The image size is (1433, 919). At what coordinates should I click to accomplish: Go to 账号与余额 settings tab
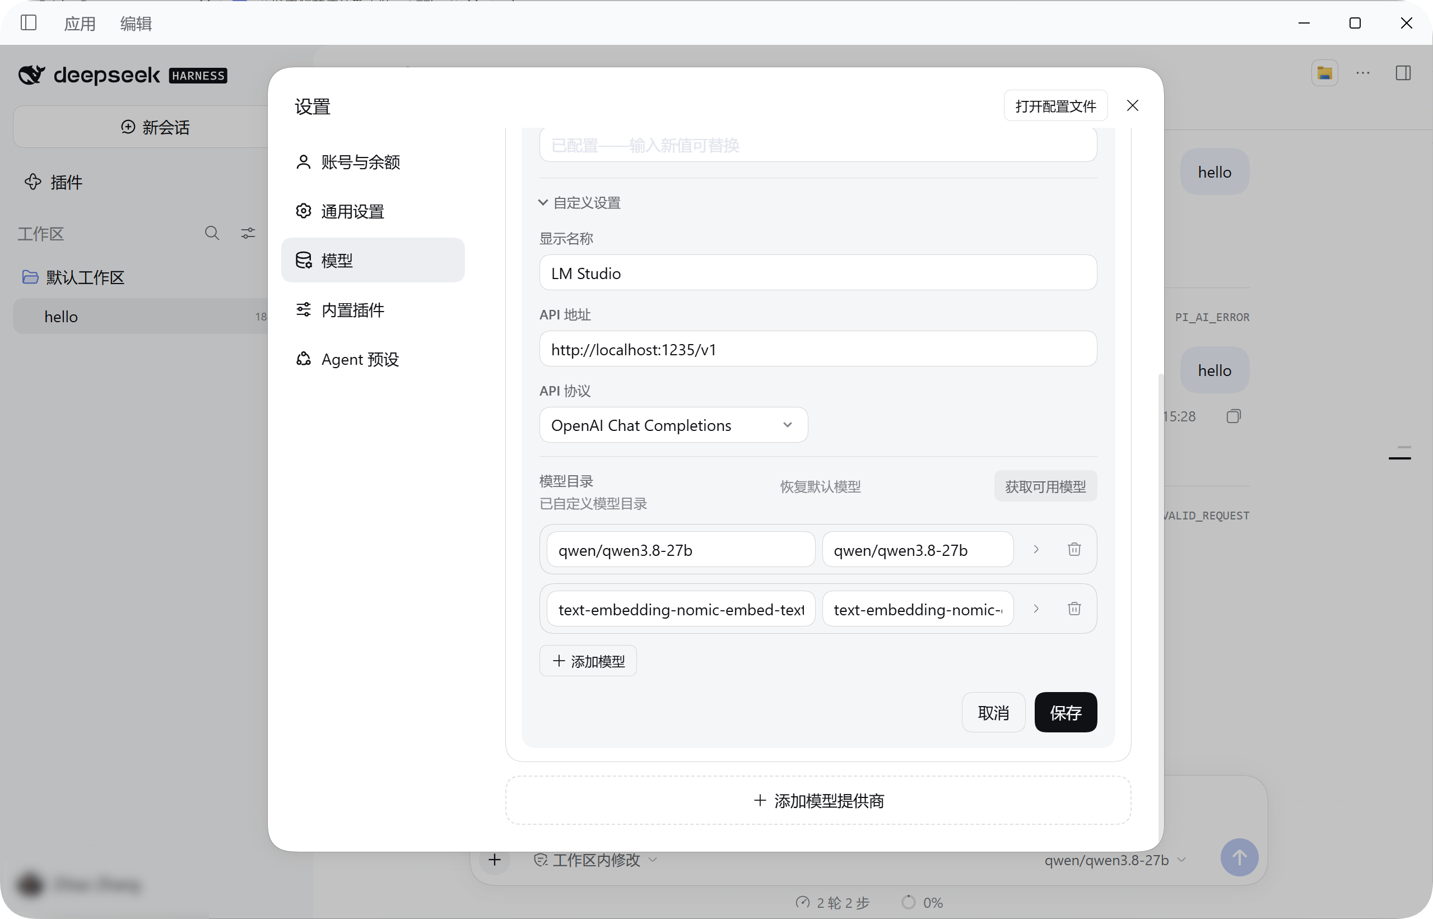(x=373, y=162)
